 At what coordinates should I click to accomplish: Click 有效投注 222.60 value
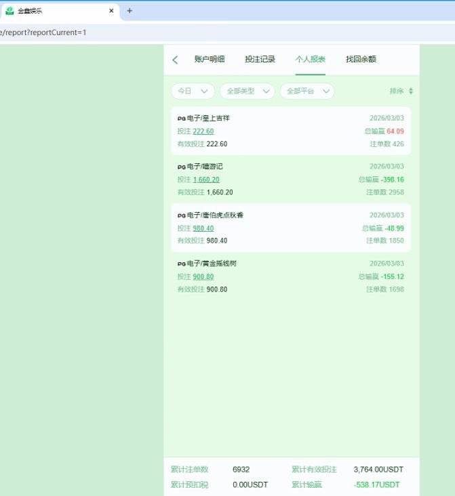coord(217,144)
